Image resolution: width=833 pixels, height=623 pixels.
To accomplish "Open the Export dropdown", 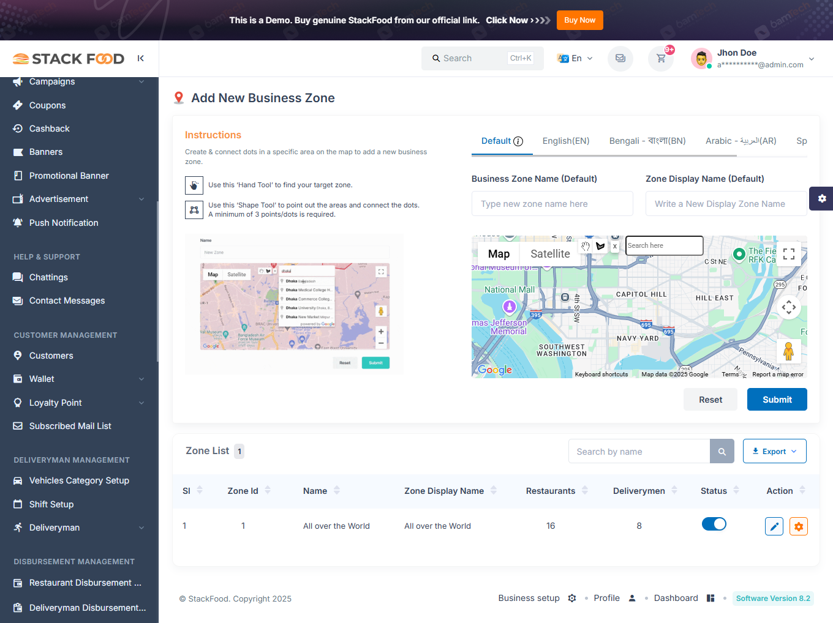I will 775,451.
